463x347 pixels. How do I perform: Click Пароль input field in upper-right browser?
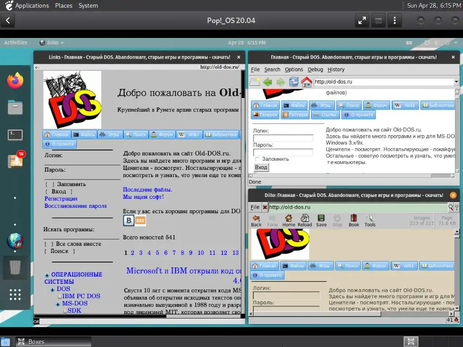283,152
